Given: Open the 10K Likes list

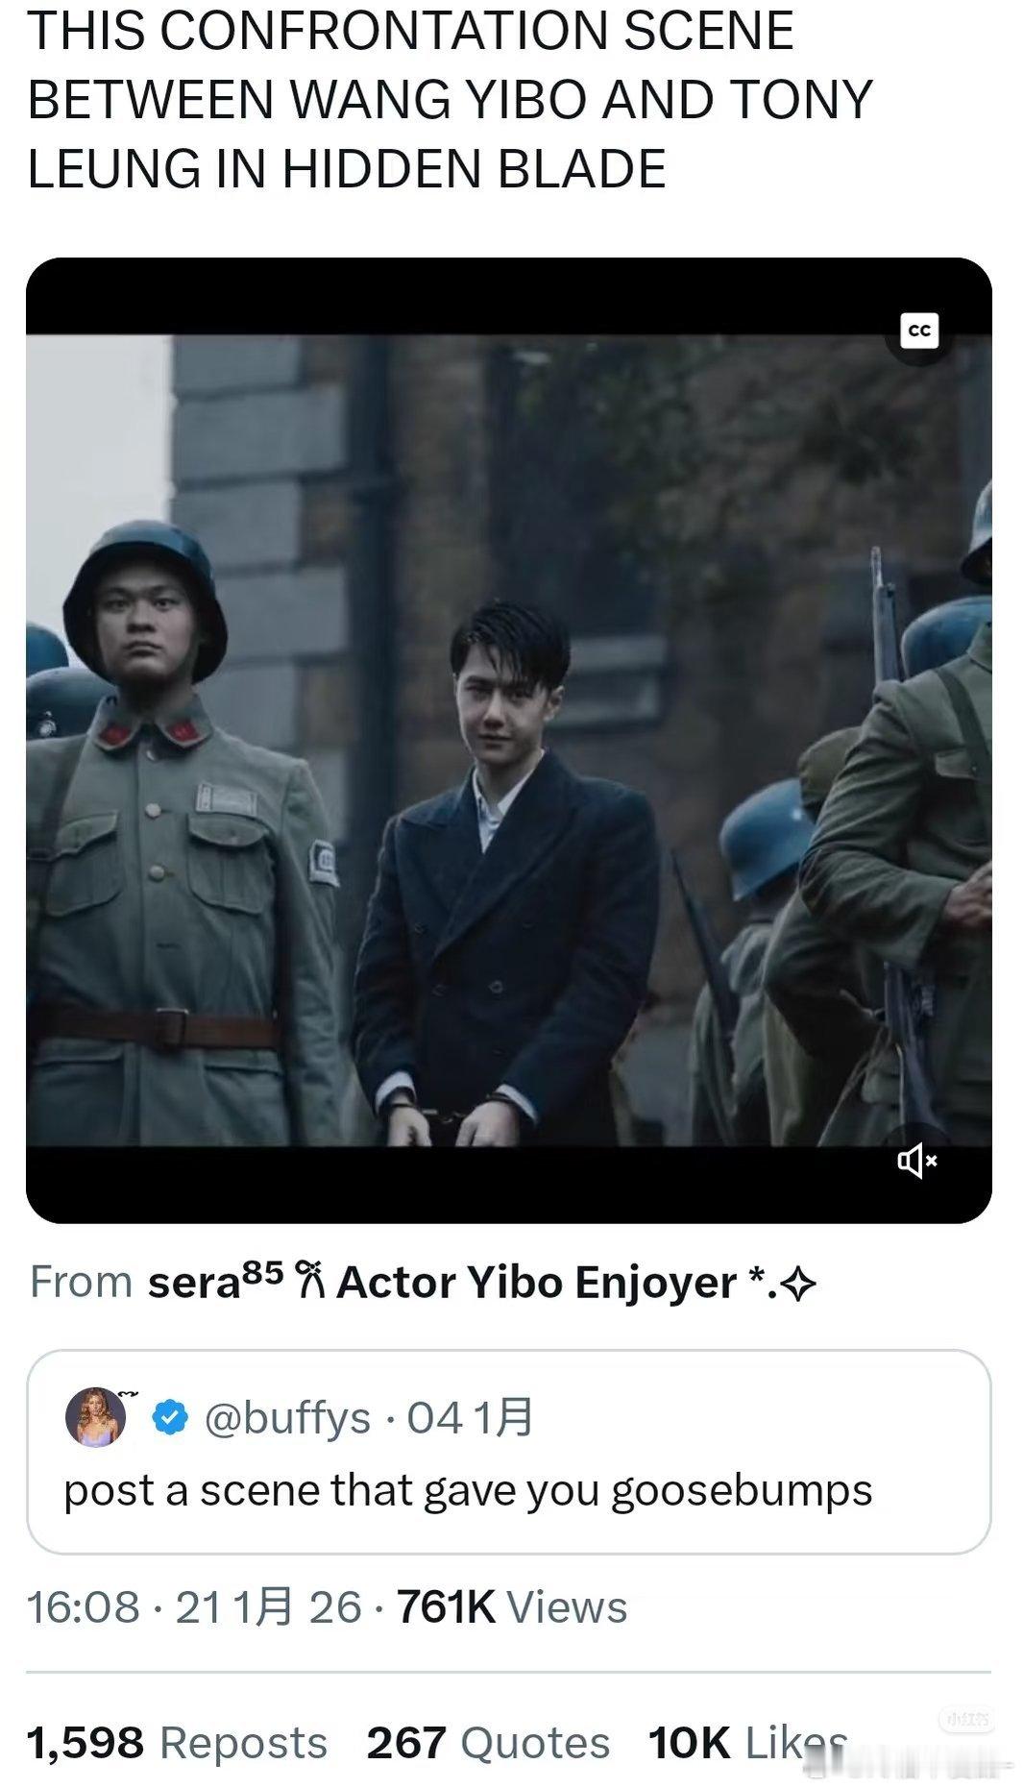Looking at the screenshot, I should click(x=748, y=1743).
